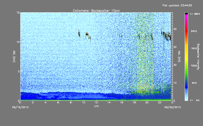Select the '60.0' colorbar label

[194, 83]
